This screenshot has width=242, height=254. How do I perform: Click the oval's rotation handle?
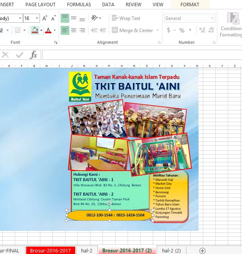click(109, 203)
